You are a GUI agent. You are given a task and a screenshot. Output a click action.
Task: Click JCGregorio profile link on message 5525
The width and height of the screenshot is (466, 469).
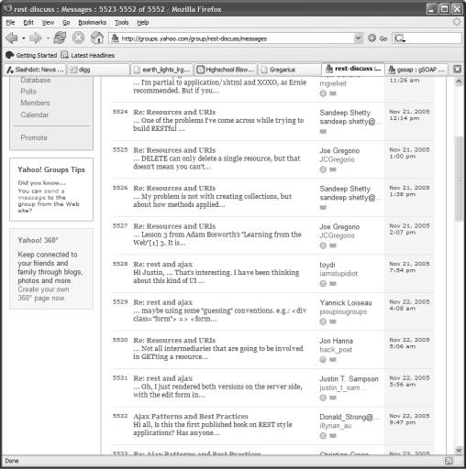[337, 159]
